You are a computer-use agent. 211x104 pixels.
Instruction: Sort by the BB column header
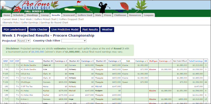click(206, 61)
